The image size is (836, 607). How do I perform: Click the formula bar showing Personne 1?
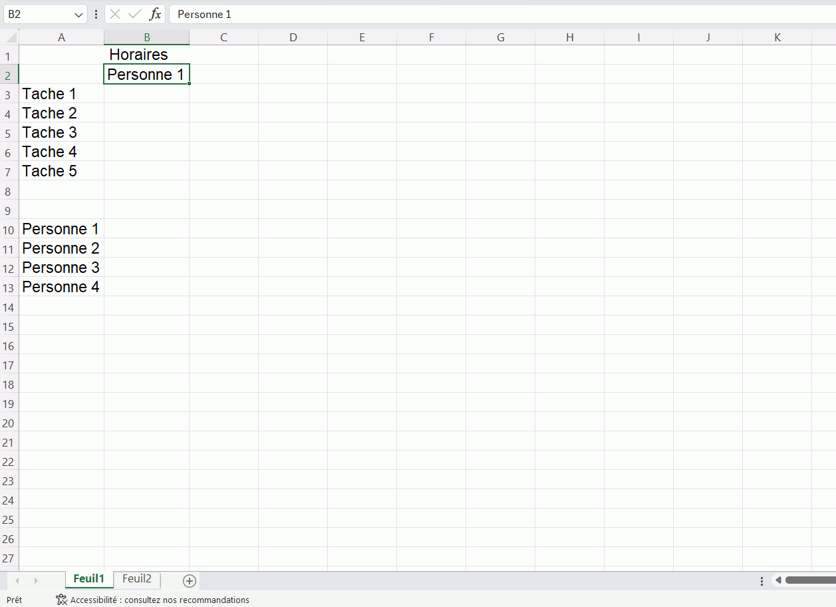466,14
